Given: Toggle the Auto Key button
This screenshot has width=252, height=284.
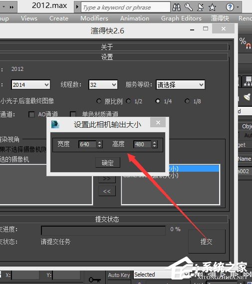Looking at the screenshot, I should click(x=119, y=275).
